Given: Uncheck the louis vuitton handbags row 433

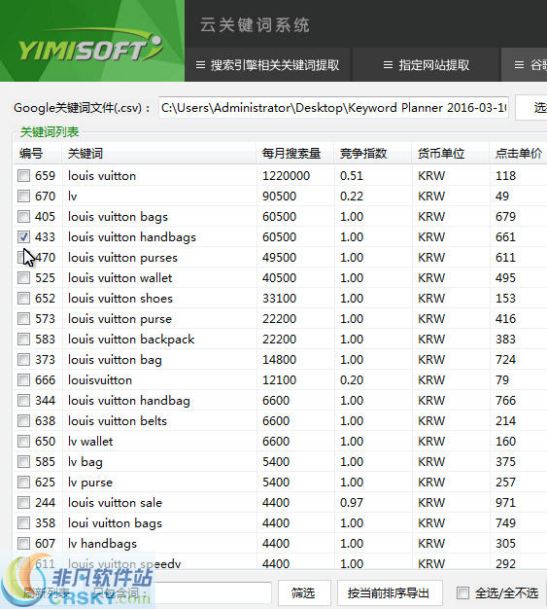Looking at the screenshot, I should [x=23, y=237].
